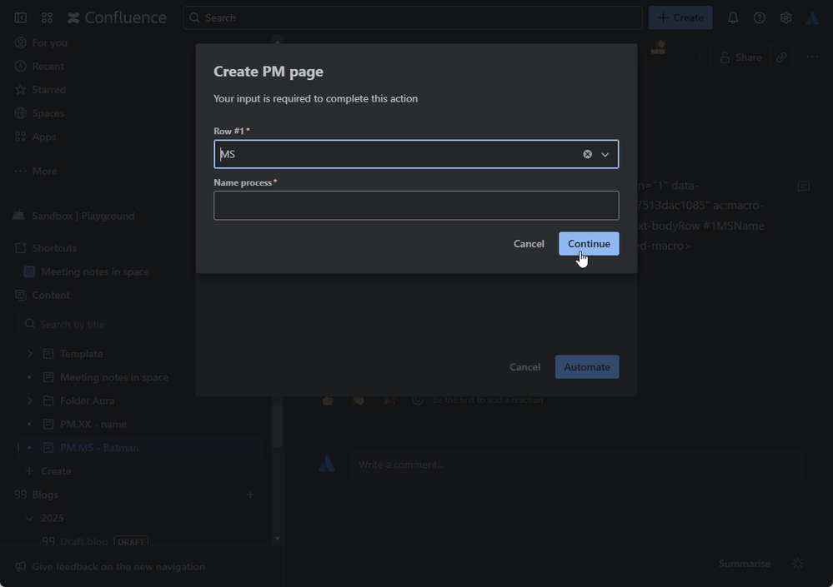Open Spaces in sidebar
Image resolution: width=833 pixels, height=587 pixels.
(48, 113)
